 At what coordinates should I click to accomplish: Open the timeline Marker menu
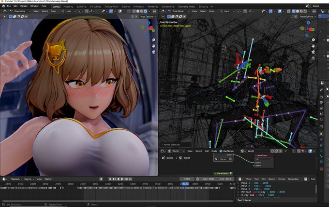48,179
